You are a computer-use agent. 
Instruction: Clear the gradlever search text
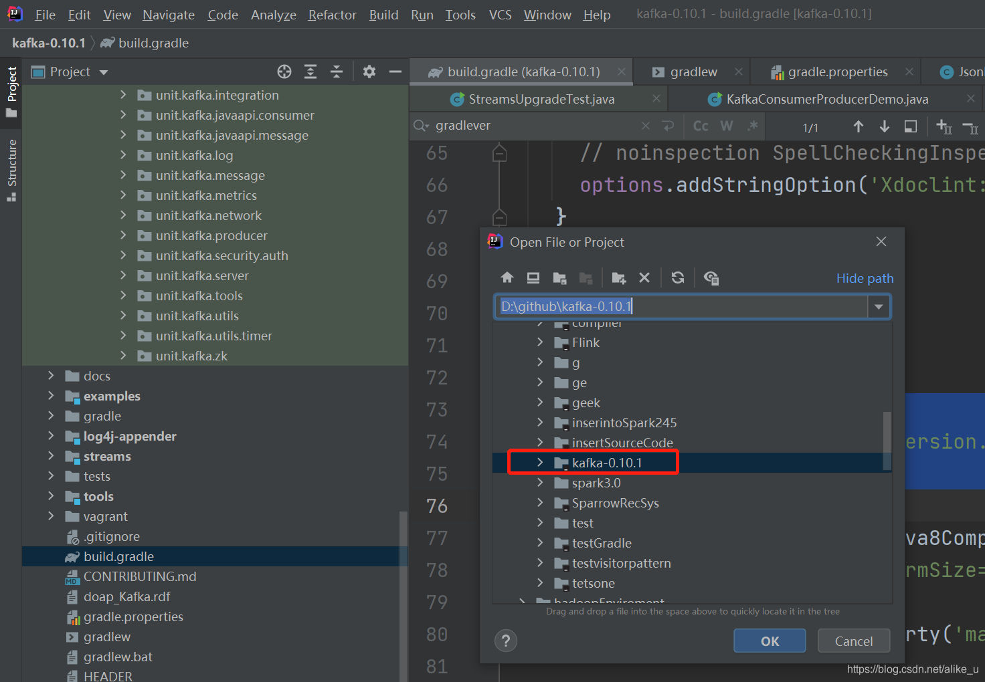pyautogui.click(x=645, y=126)
